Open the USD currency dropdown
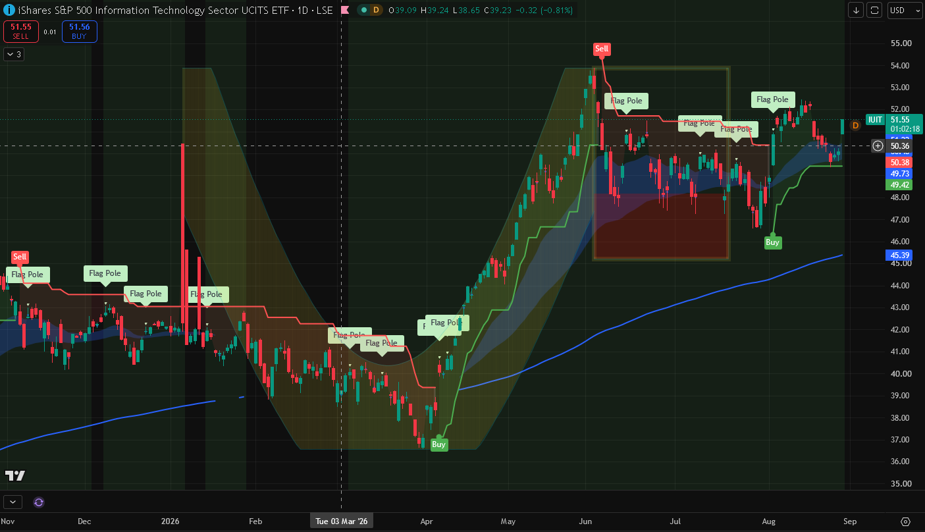The image size is (925, 532). click(905, 11)
